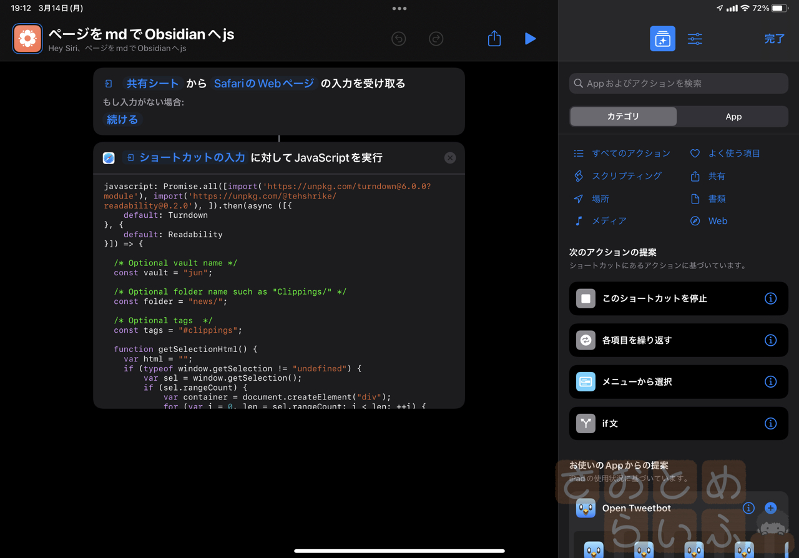Open すべてのアクション category

point(622,154)
